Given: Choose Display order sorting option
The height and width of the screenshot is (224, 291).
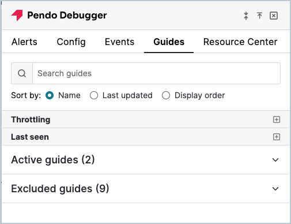Looking at the screenshot, I should (166, 95).
